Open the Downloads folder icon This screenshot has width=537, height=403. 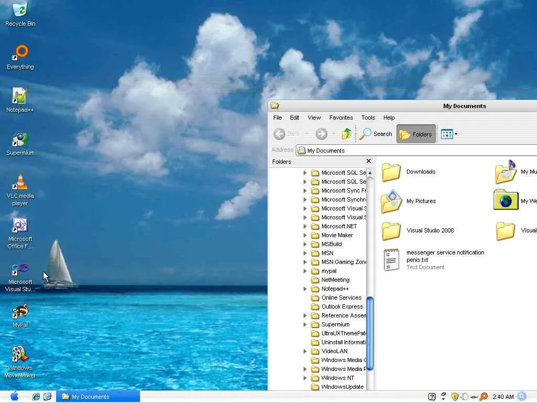point(391,172)
